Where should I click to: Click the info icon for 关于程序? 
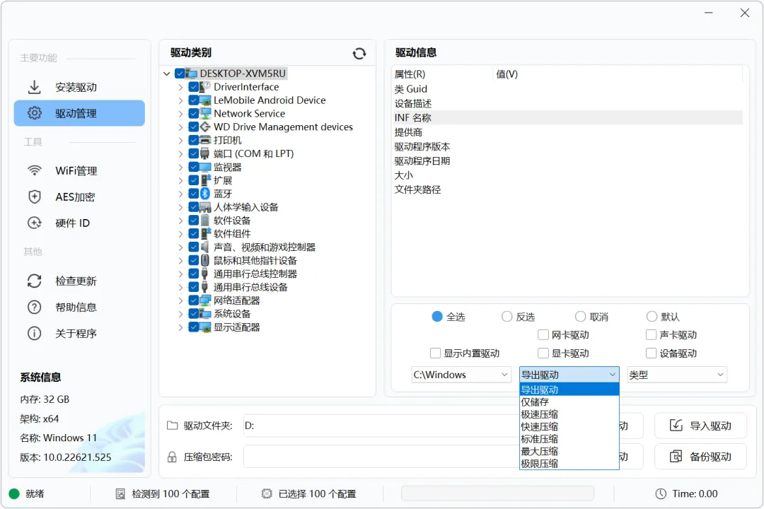(x=34, y=333)
